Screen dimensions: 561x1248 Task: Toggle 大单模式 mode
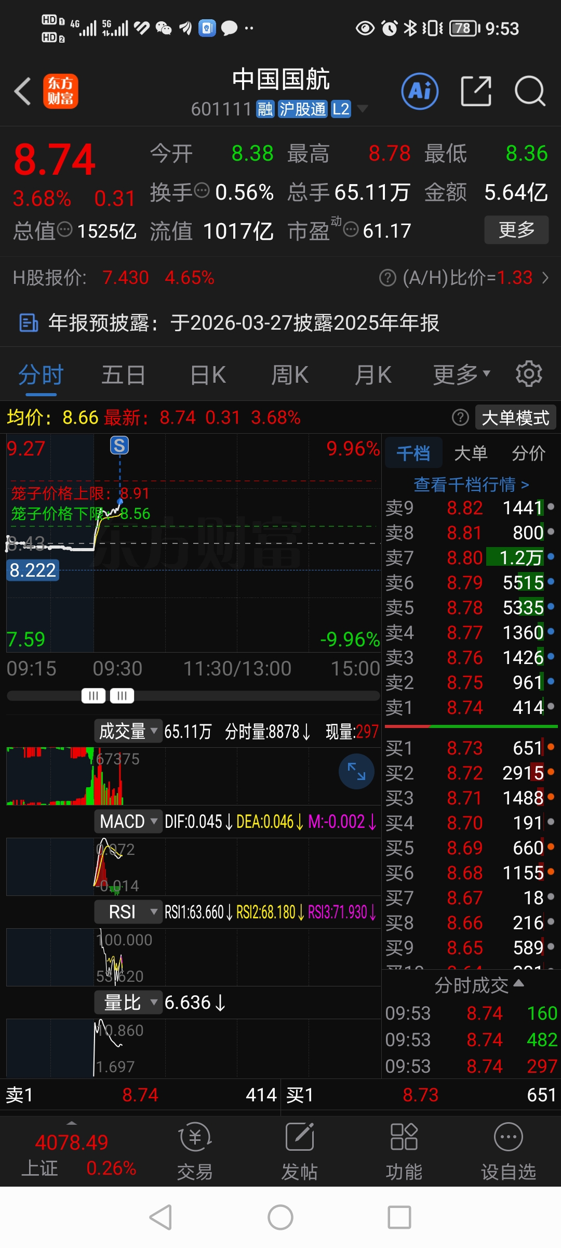click(x=515, y=417)
